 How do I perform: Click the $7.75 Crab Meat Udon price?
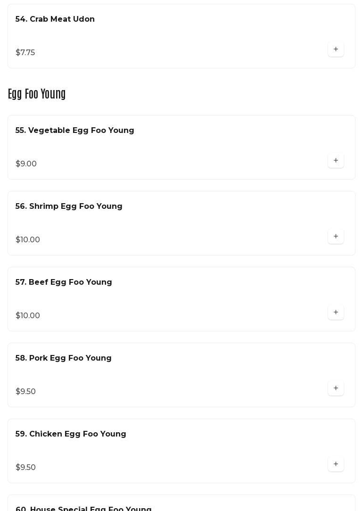(25, 53)
